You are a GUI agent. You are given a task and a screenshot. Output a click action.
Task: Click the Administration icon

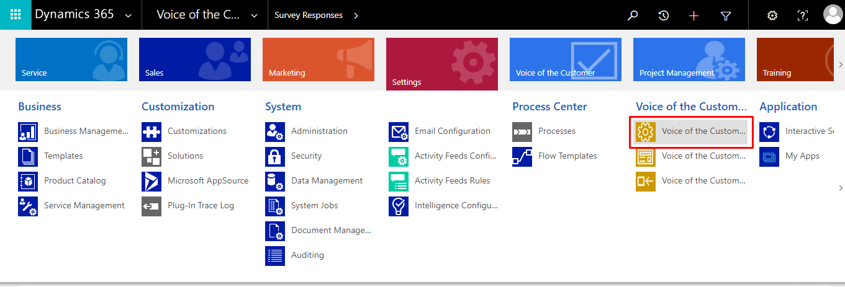(x=275, y=131)
